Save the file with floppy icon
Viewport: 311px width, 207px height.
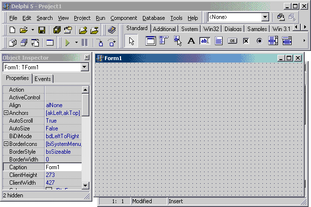(42, 30)
